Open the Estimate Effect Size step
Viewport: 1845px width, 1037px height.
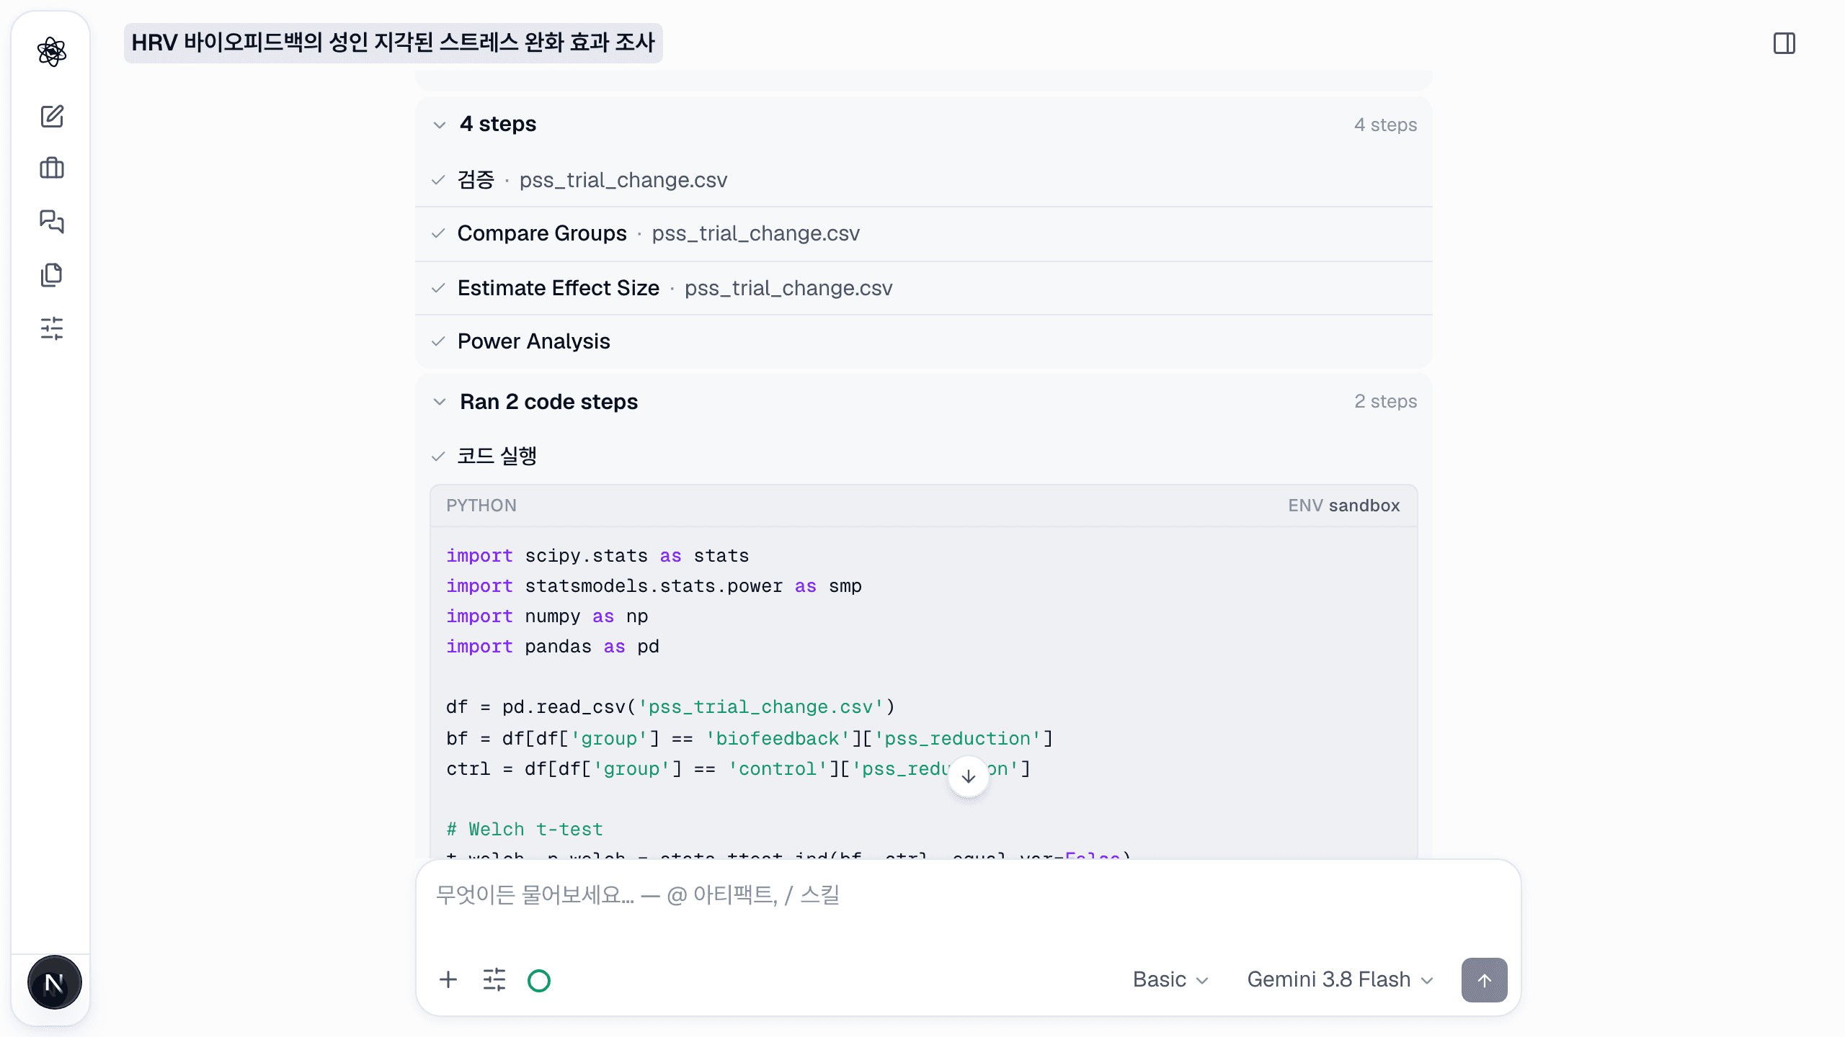pos(924,288)
